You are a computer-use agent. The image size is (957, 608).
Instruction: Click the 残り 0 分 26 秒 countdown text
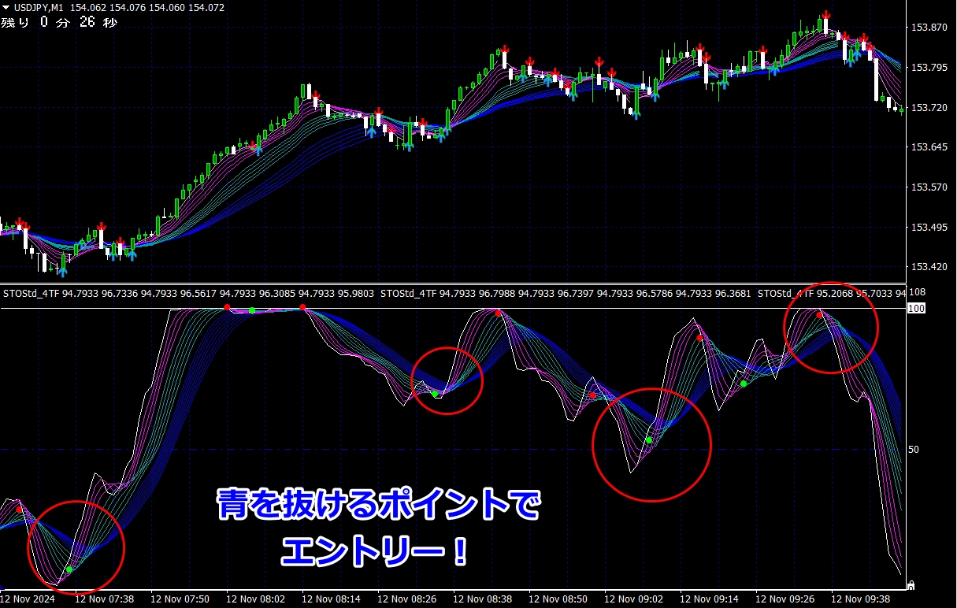point(59,23)
